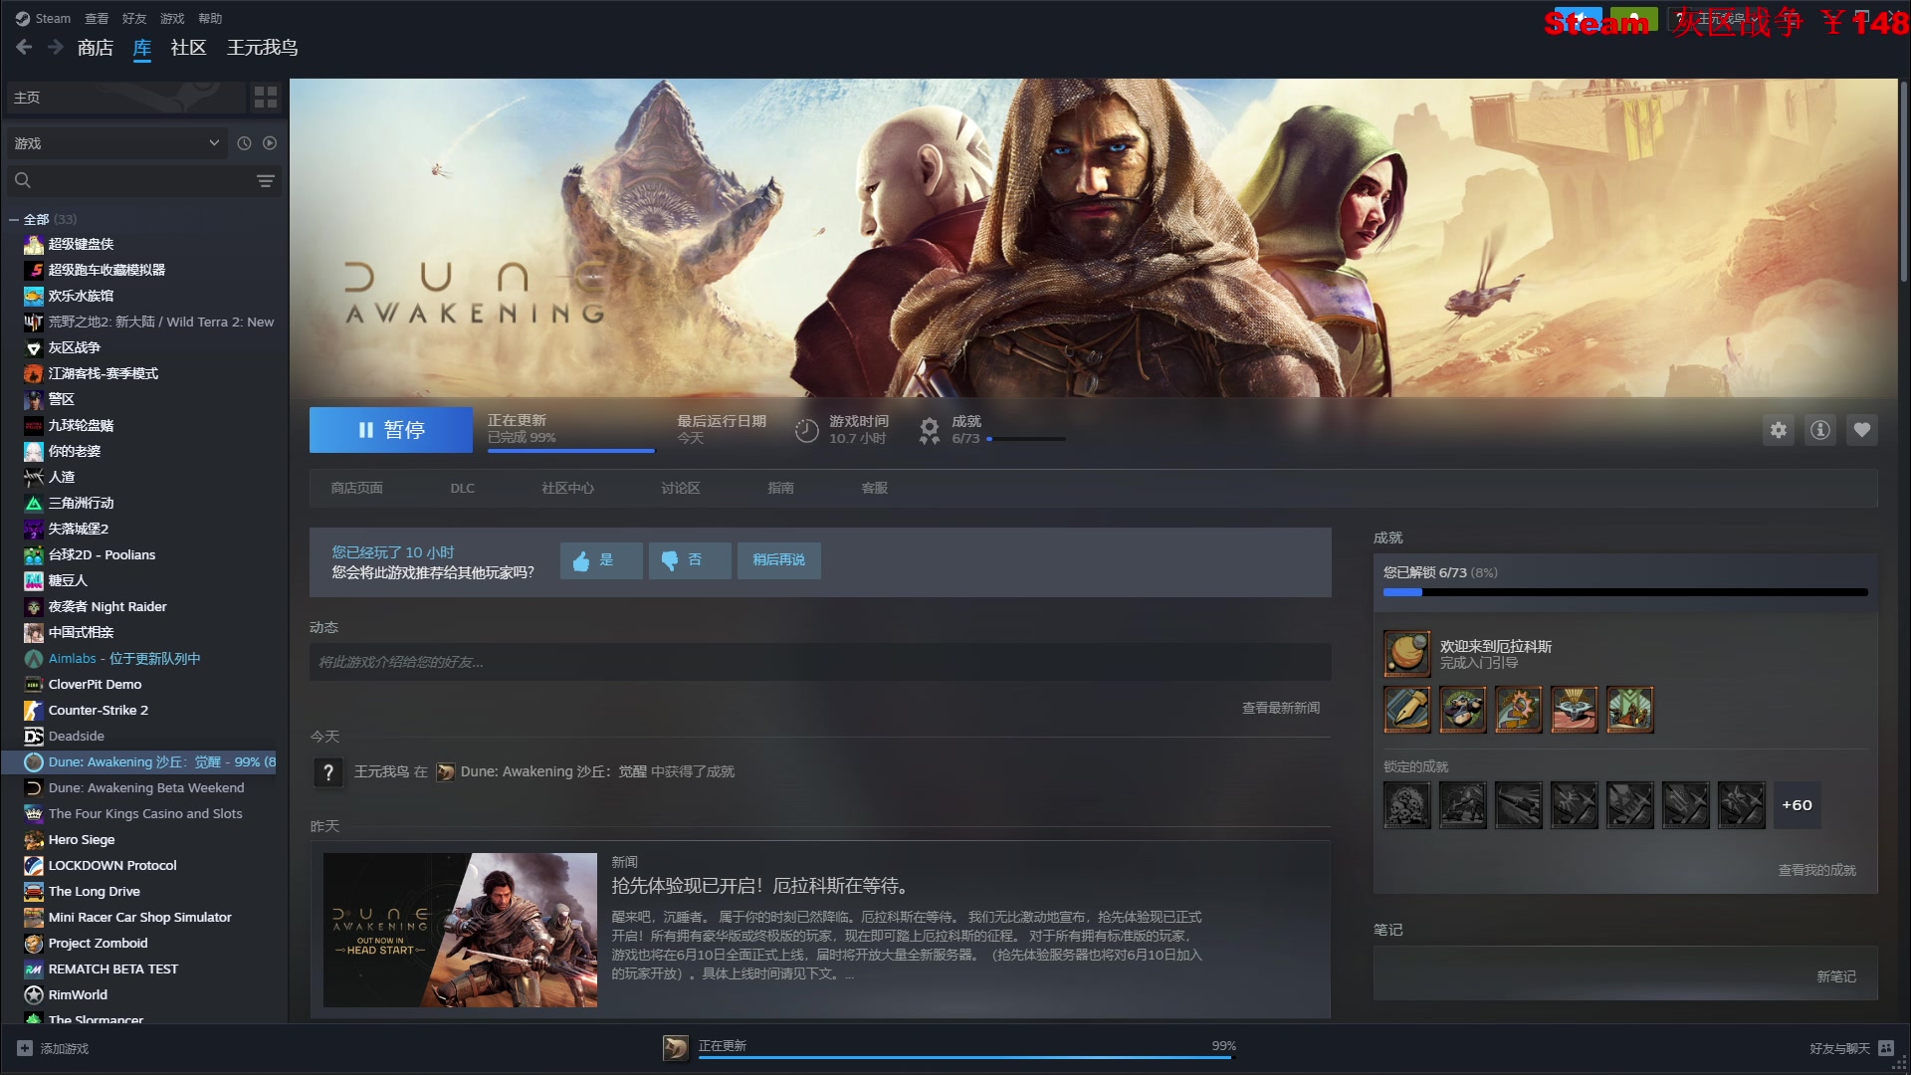Image resolution: width=1911 pixels, height=1075 pixels.
Task: Click the ready-to-play filter icon
Action: [x=270, y=143]
